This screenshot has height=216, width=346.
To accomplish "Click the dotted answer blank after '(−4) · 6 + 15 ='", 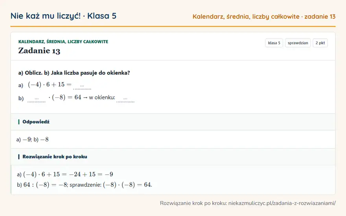I will [x=82, y=86].
